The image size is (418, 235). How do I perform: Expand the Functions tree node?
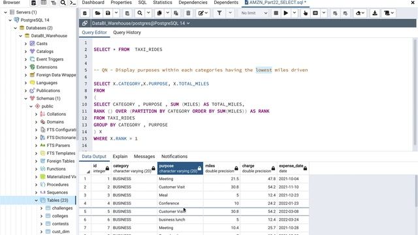point(37,169)
